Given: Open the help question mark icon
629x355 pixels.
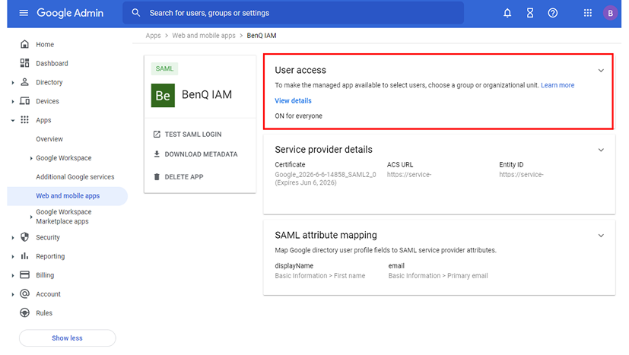Looking at the screenshot, I should click(553, 13).
